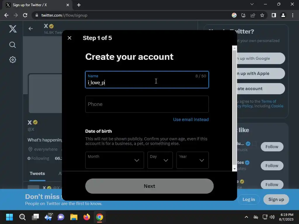Open Firefox from taskbar
The height and width of the screenshot is (224, 299).
tap(86, 217)
